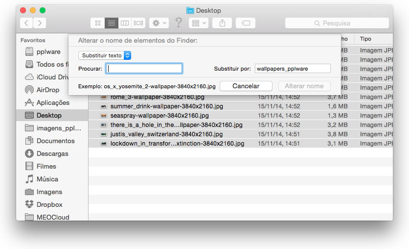
Task: Open the arrange items dropdown
Action: click(199, 23)
